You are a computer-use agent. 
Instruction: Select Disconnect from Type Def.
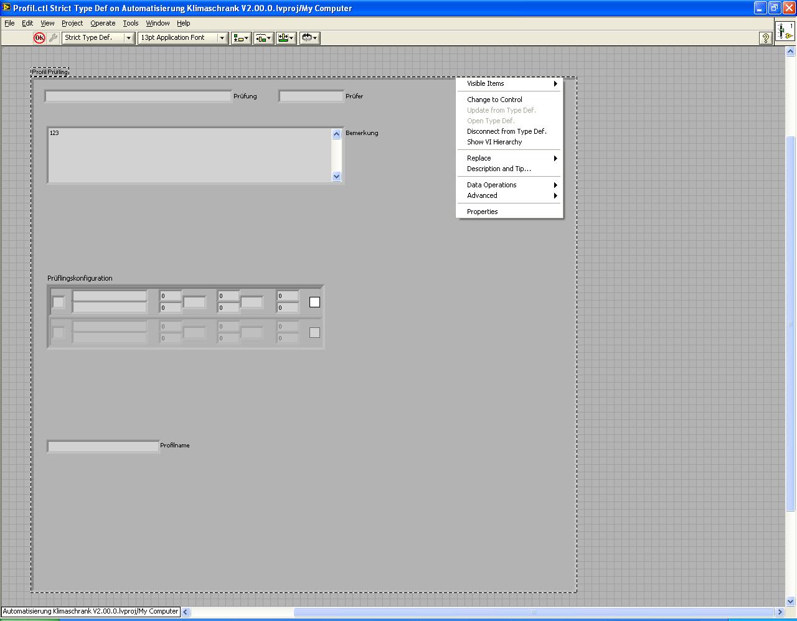click(510, 131)
